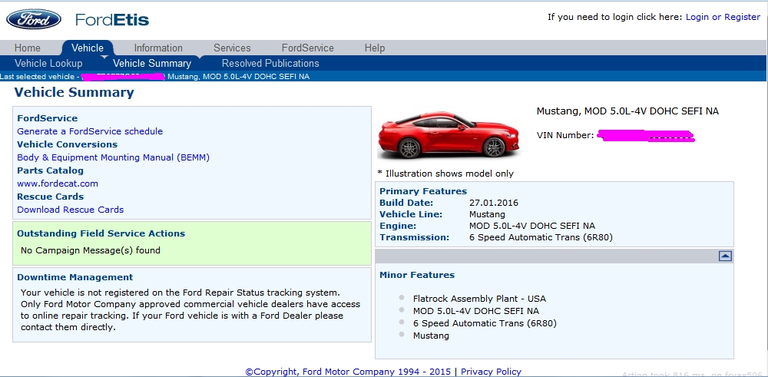Image resolution: width=768 pixels, height=377 pixels.
Task: Click MOD 5.0L-4V item in Minor Features
Action: click(475, 311)
